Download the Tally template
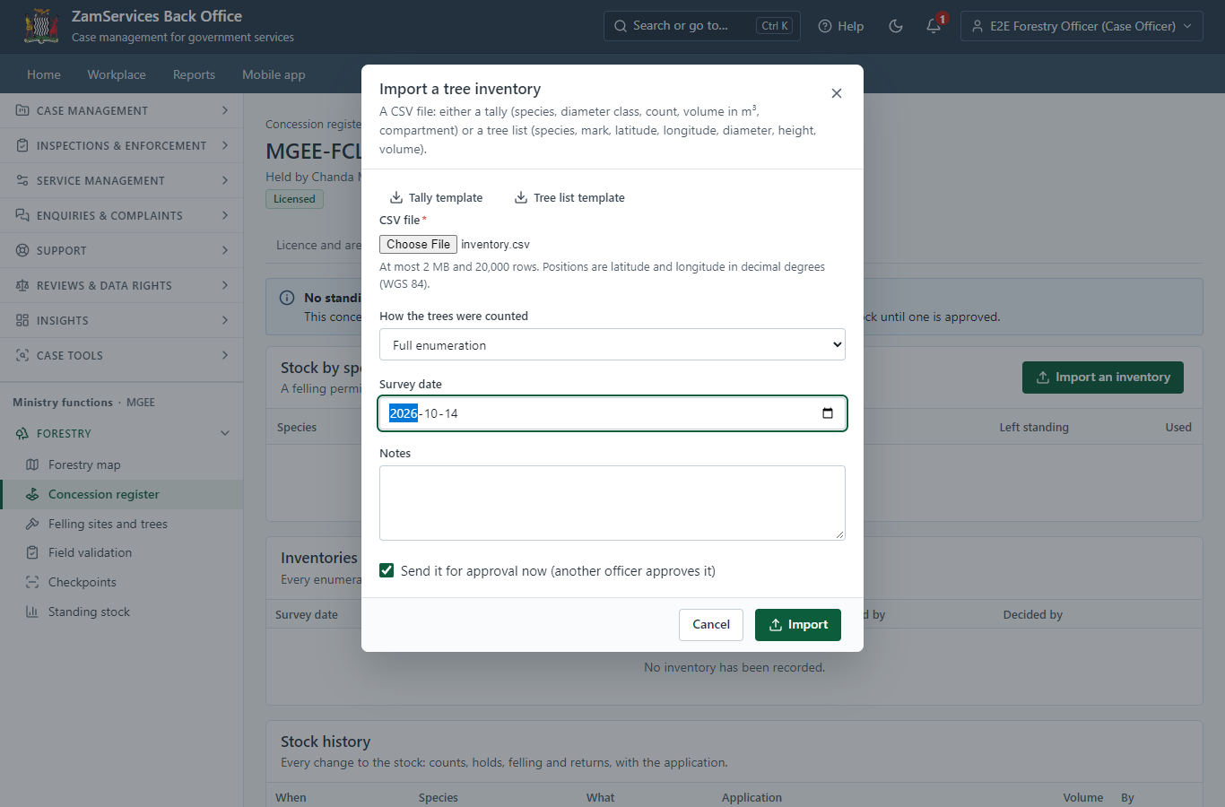Image resolution: width=1225 pixels, height=807 pixels. (436, 197)
